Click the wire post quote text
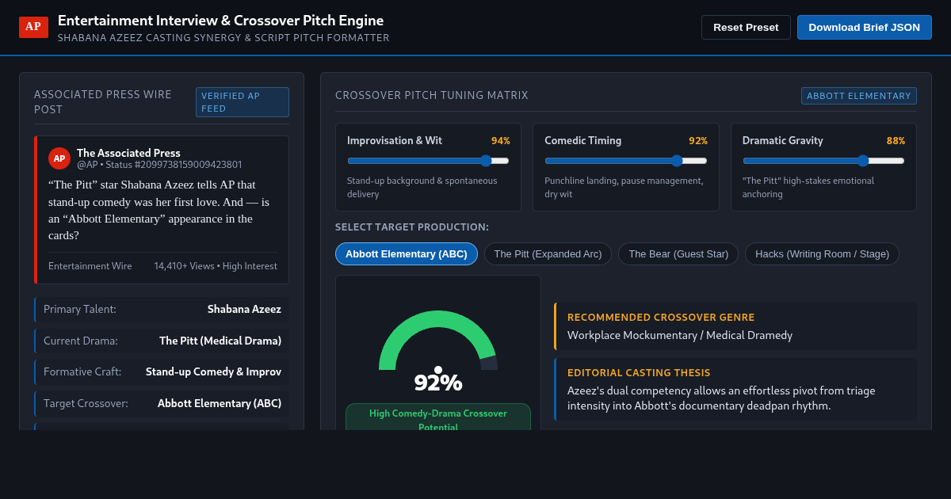 [x=162, y=210]
